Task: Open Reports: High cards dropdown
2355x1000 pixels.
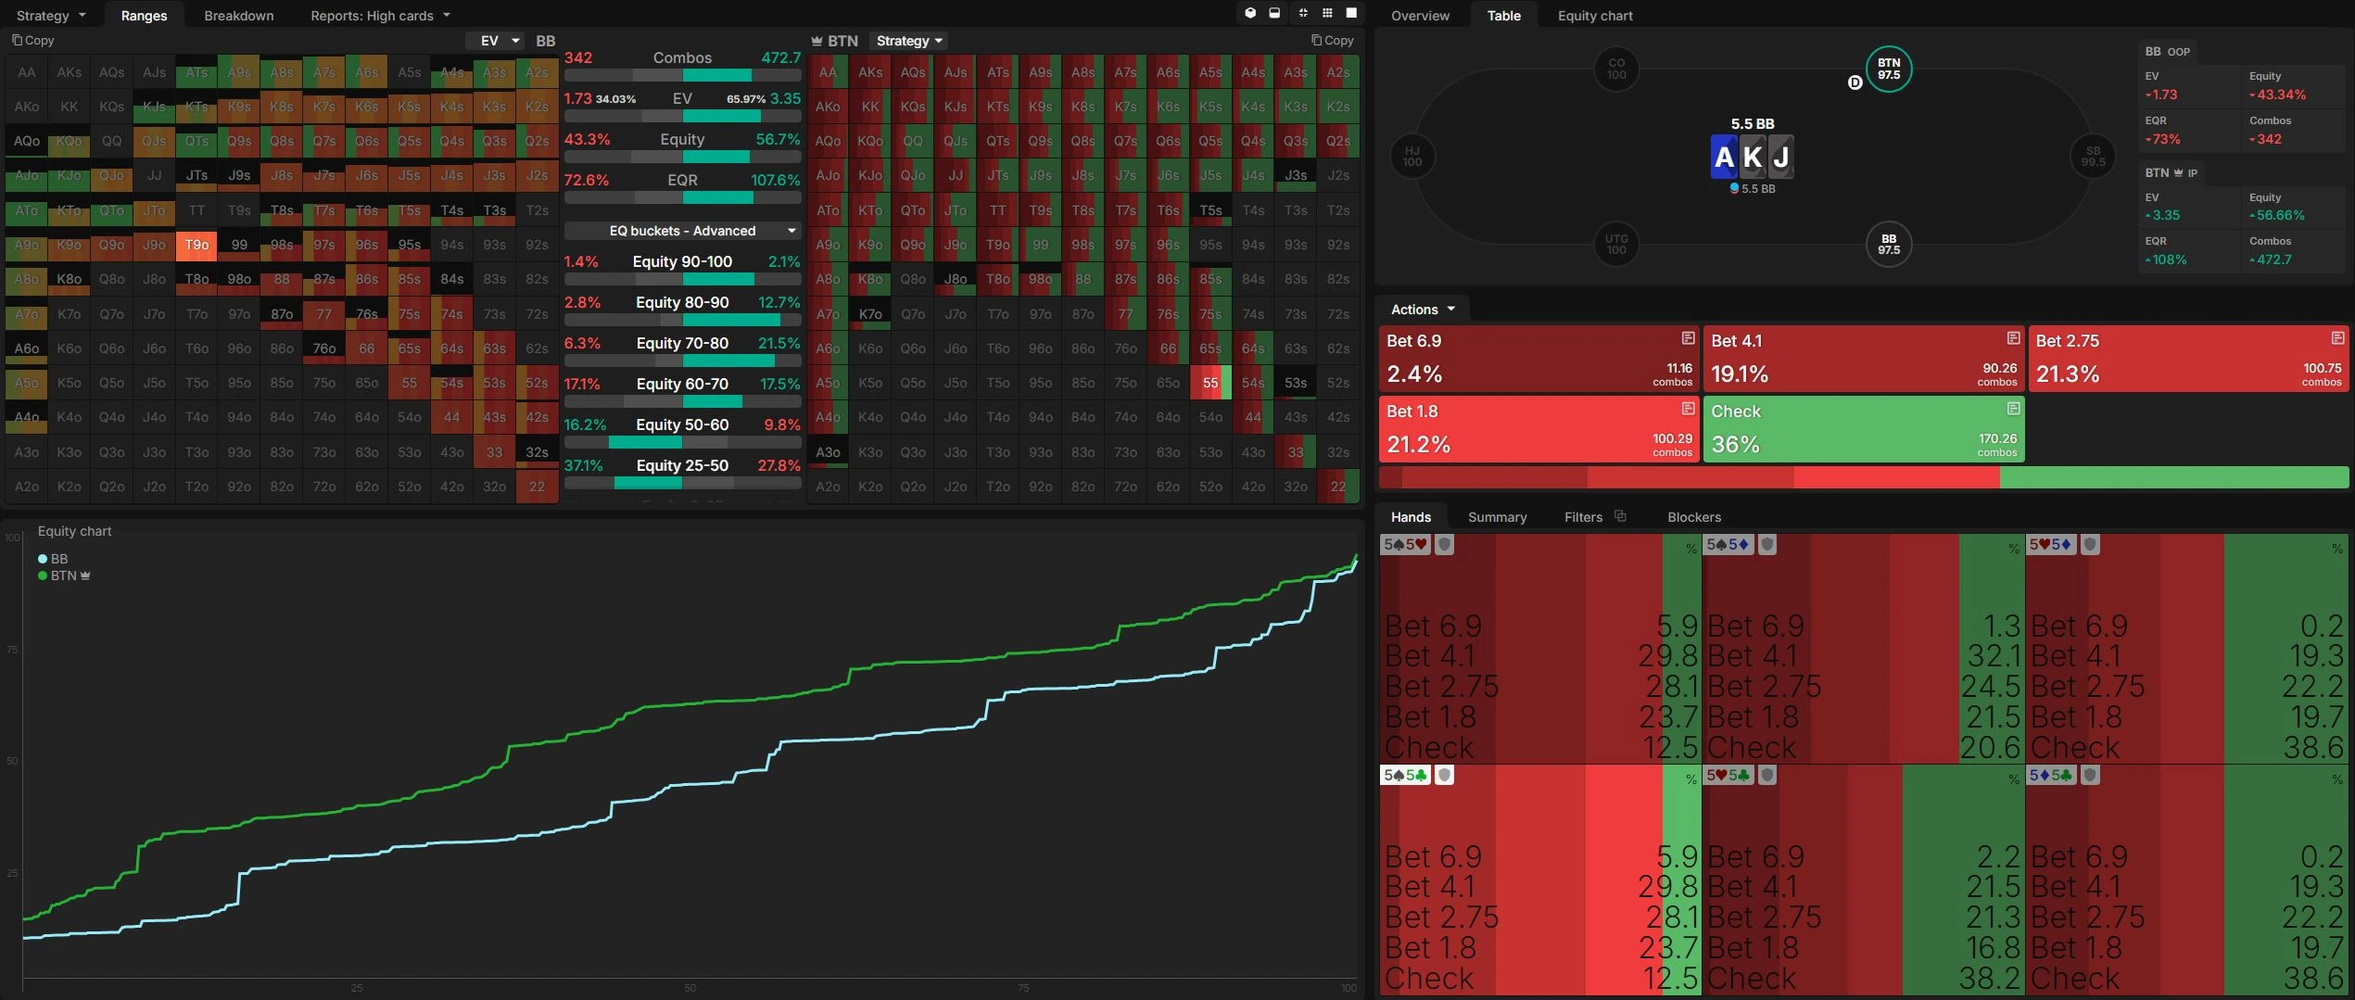Action: click(x=380, y=15)
